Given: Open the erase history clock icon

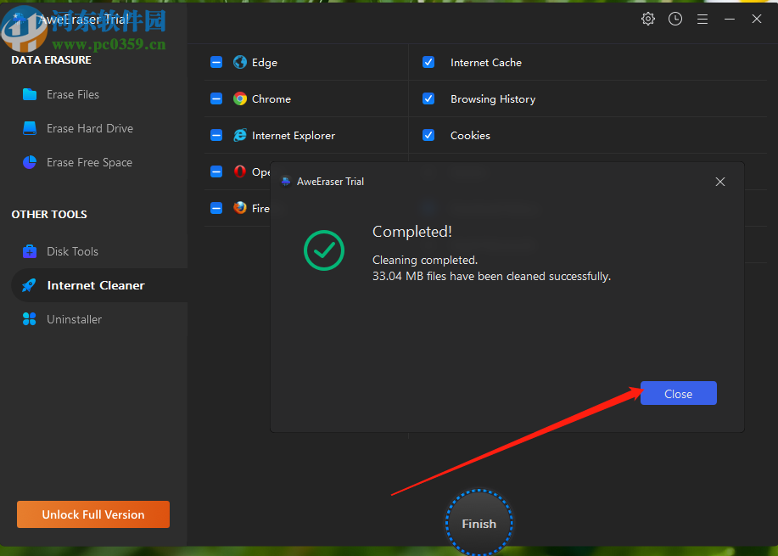Looking at the screenshot, I should pyautogui.click(x=675, y=19).
